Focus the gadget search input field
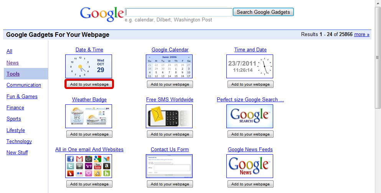This screenshot has width=381, height=193. click(x=178, y=12)
